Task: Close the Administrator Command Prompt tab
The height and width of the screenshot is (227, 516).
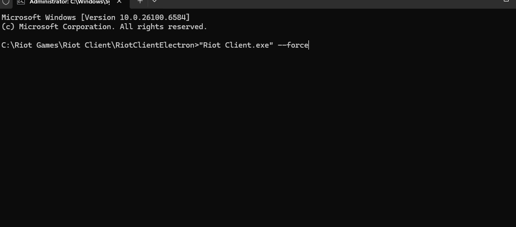Action: pos(119,1)
